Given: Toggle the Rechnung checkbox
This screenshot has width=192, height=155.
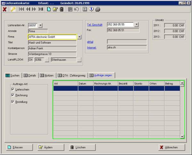Looking at the screenshot, I should [12, 95].
